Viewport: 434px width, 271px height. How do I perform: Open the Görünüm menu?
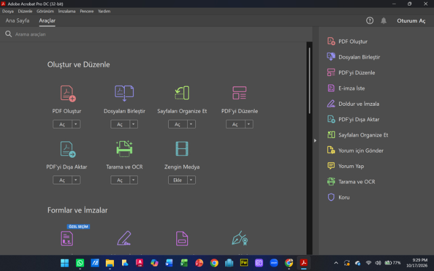(45, 11)
